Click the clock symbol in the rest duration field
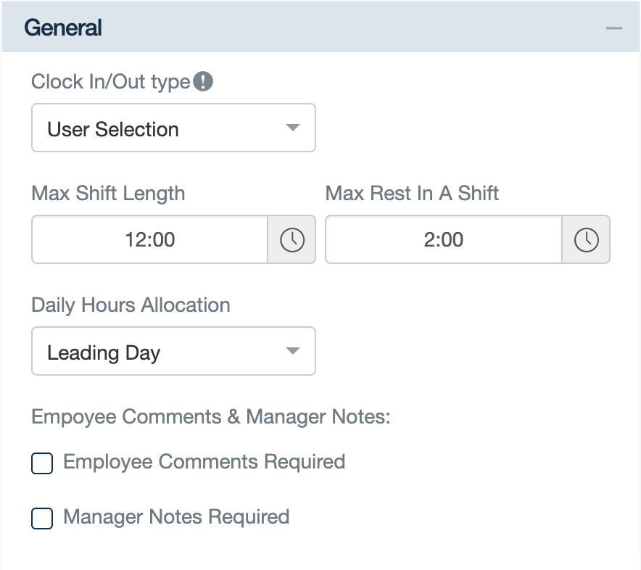Screen dimensions: 641x570 coord(586,239)
